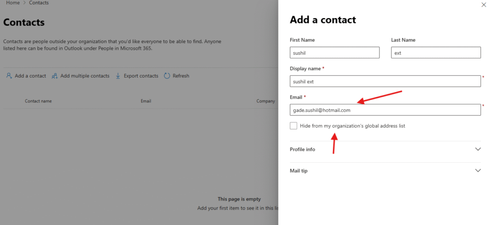Viewport: 490px width, 225px height.
Task: Focus the First Name field containing sushil
Action: (334, 53)
